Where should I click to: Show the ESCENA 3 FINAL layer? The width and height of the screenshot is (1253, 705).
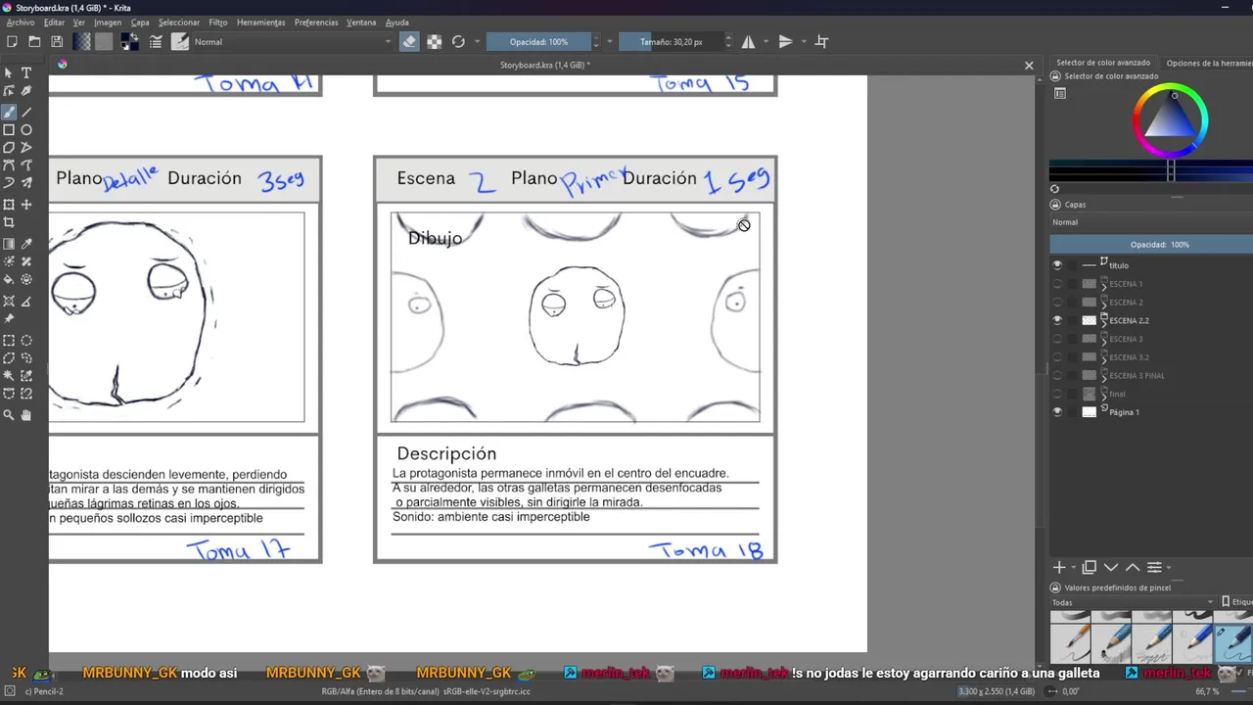[1057, 376]
